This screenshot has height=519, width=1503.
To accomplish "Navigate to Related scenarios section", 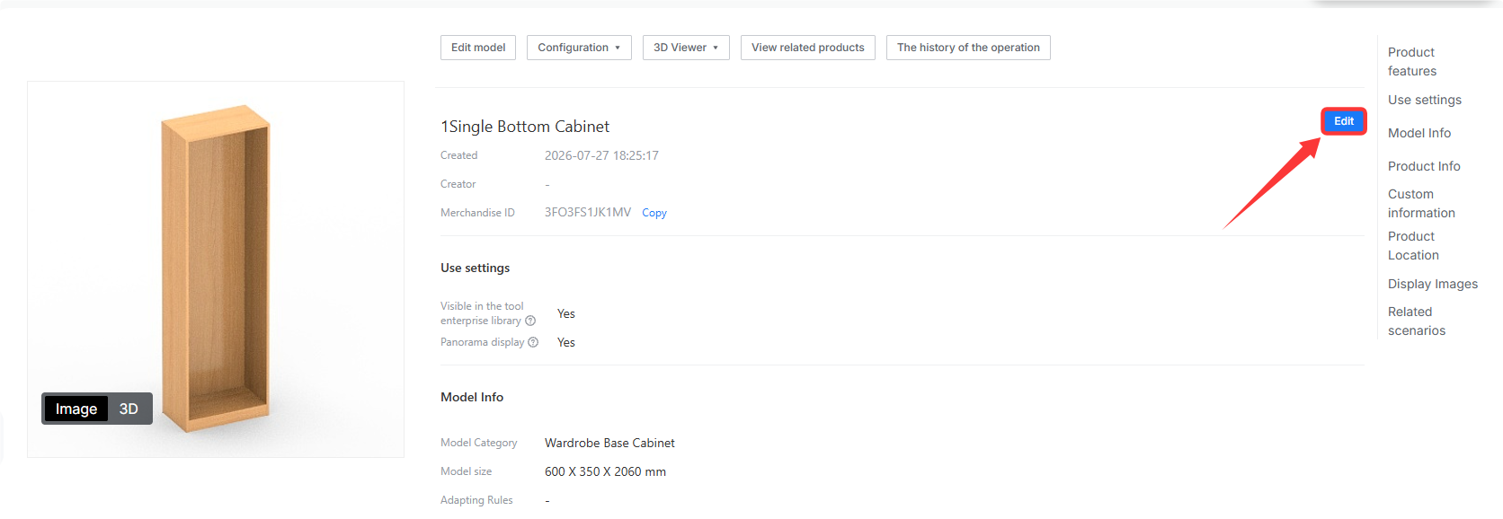I will (1417, 321).
